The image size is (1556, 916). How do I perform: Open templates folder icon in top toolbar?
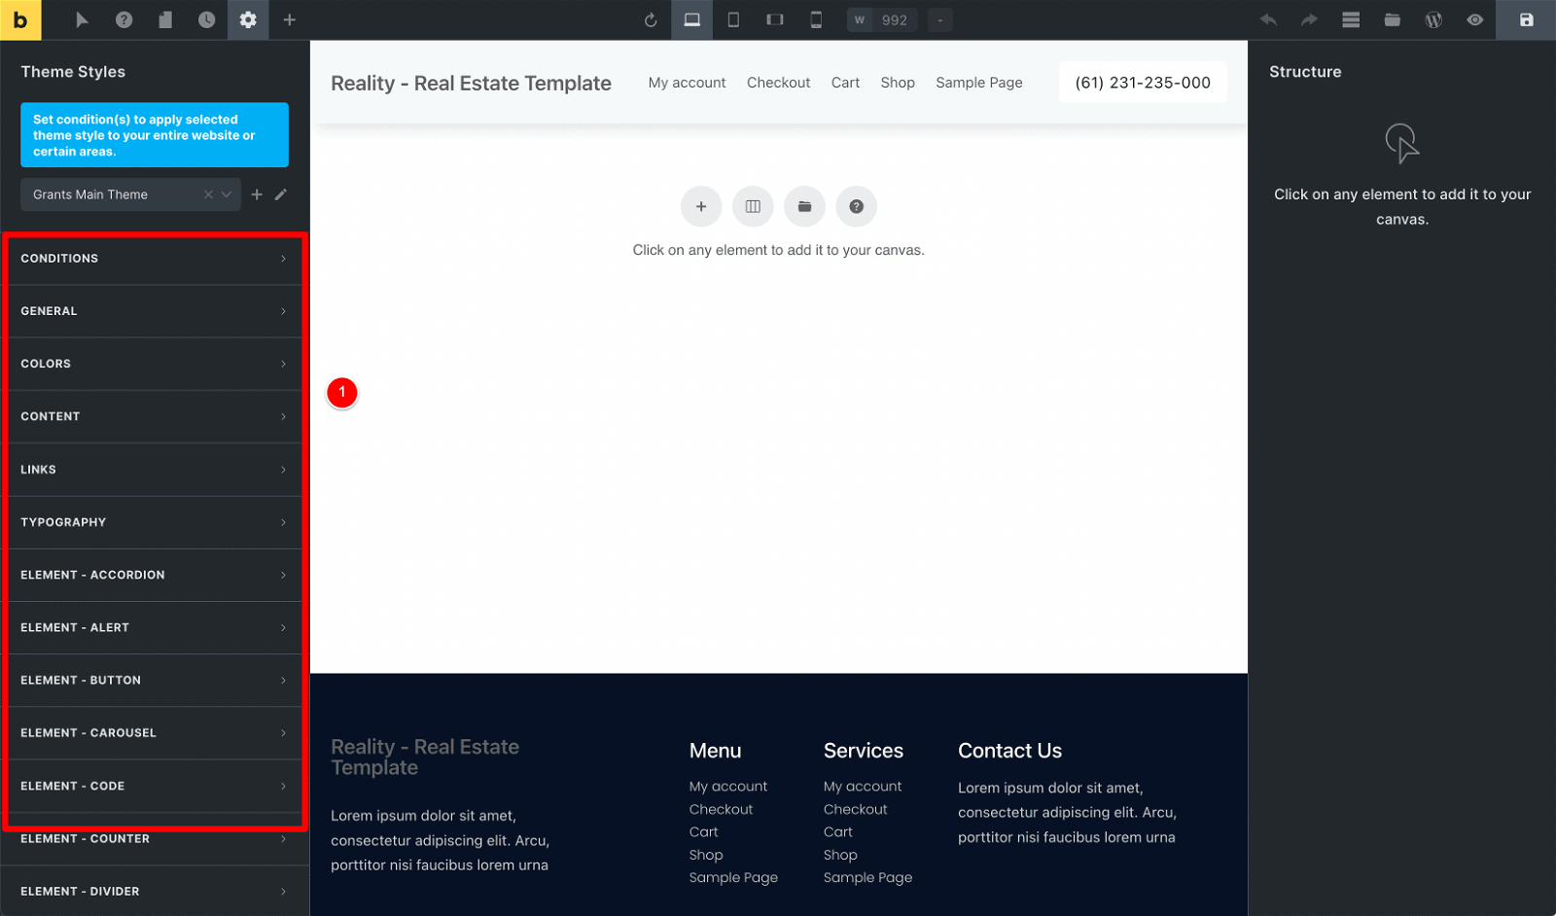pyautogui.click(x=1393, y=19)
